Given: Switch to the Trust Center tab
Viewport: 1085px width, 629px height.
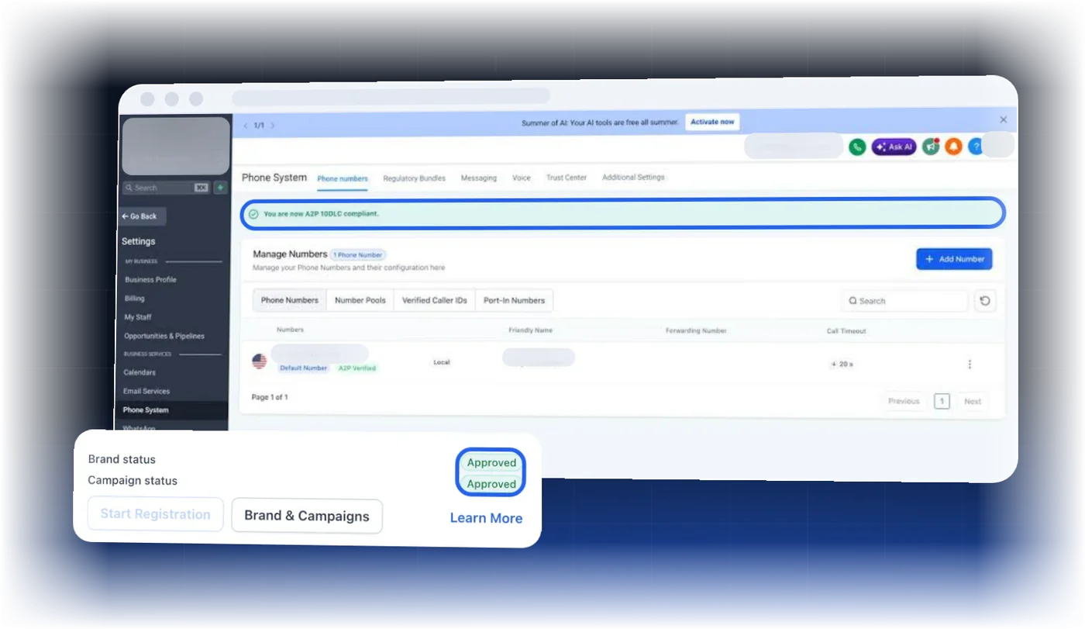Looking at the screenshot, I should [x=567, y=178].
